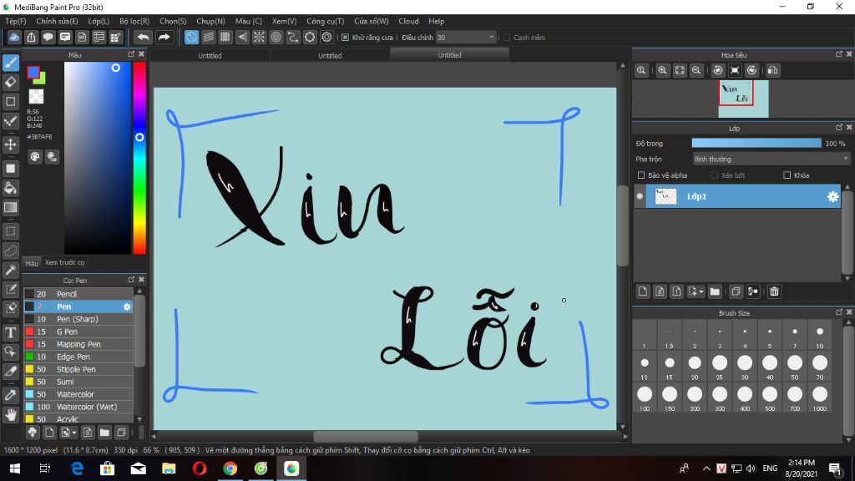Click the Redo arrow
855x481 pixels.
coord(164,37)
